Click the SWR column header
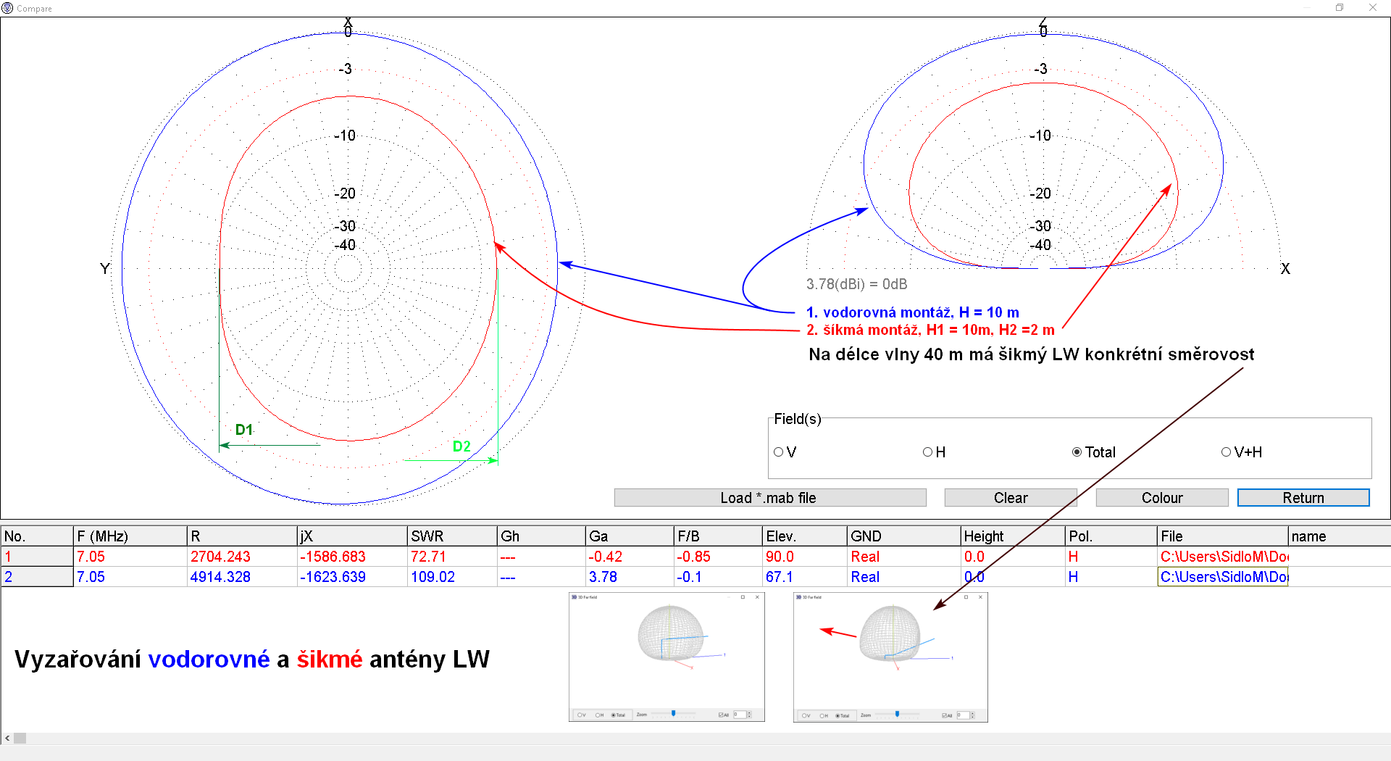Image resolution: width=1391 pixels, height=761 pixels. click(x=451, y=536)
